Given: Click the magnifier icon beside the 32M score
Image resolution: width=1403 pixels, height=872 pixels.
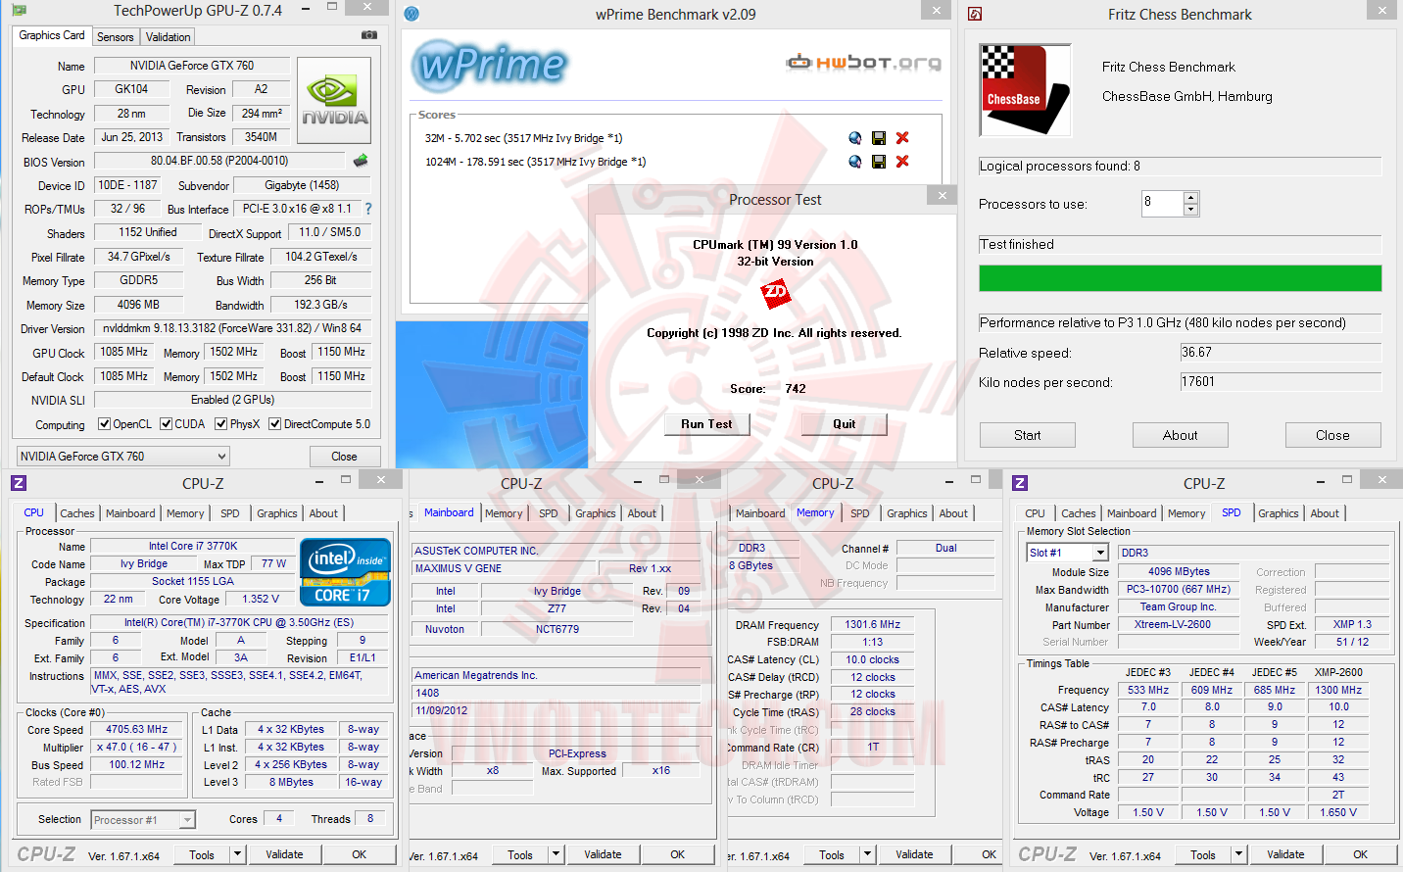Looking at the screenshot, I should point(853,138).
